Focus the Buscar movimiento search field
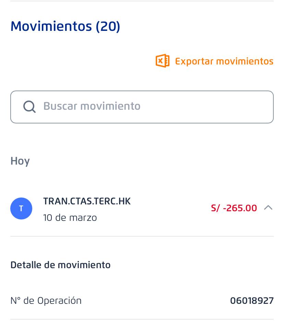Screen dimensions: 284x334 click(151, 107)
